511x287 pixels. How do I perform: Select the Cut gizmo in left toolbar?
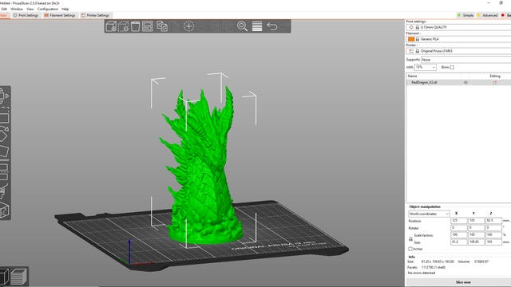coord(4,172)
